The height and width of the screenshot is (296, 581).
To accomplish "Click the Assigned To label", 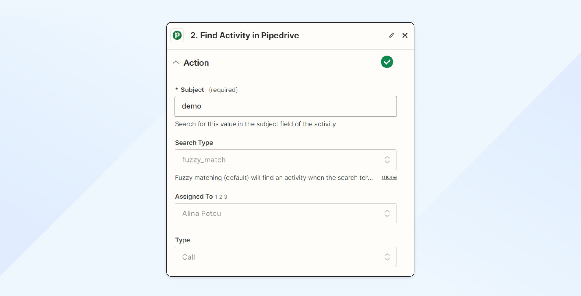I will click(194, 197).
